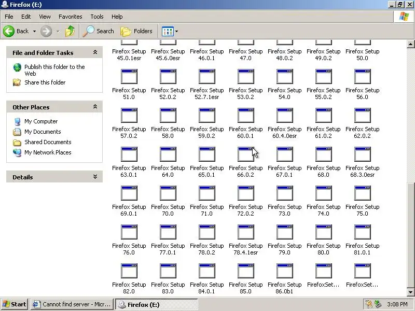Click the Firefox Setup 59.0.2 icon
Image resolution: width=415 pixels, height=311 pixels.
pyautogui.click(x=206, y=115)
